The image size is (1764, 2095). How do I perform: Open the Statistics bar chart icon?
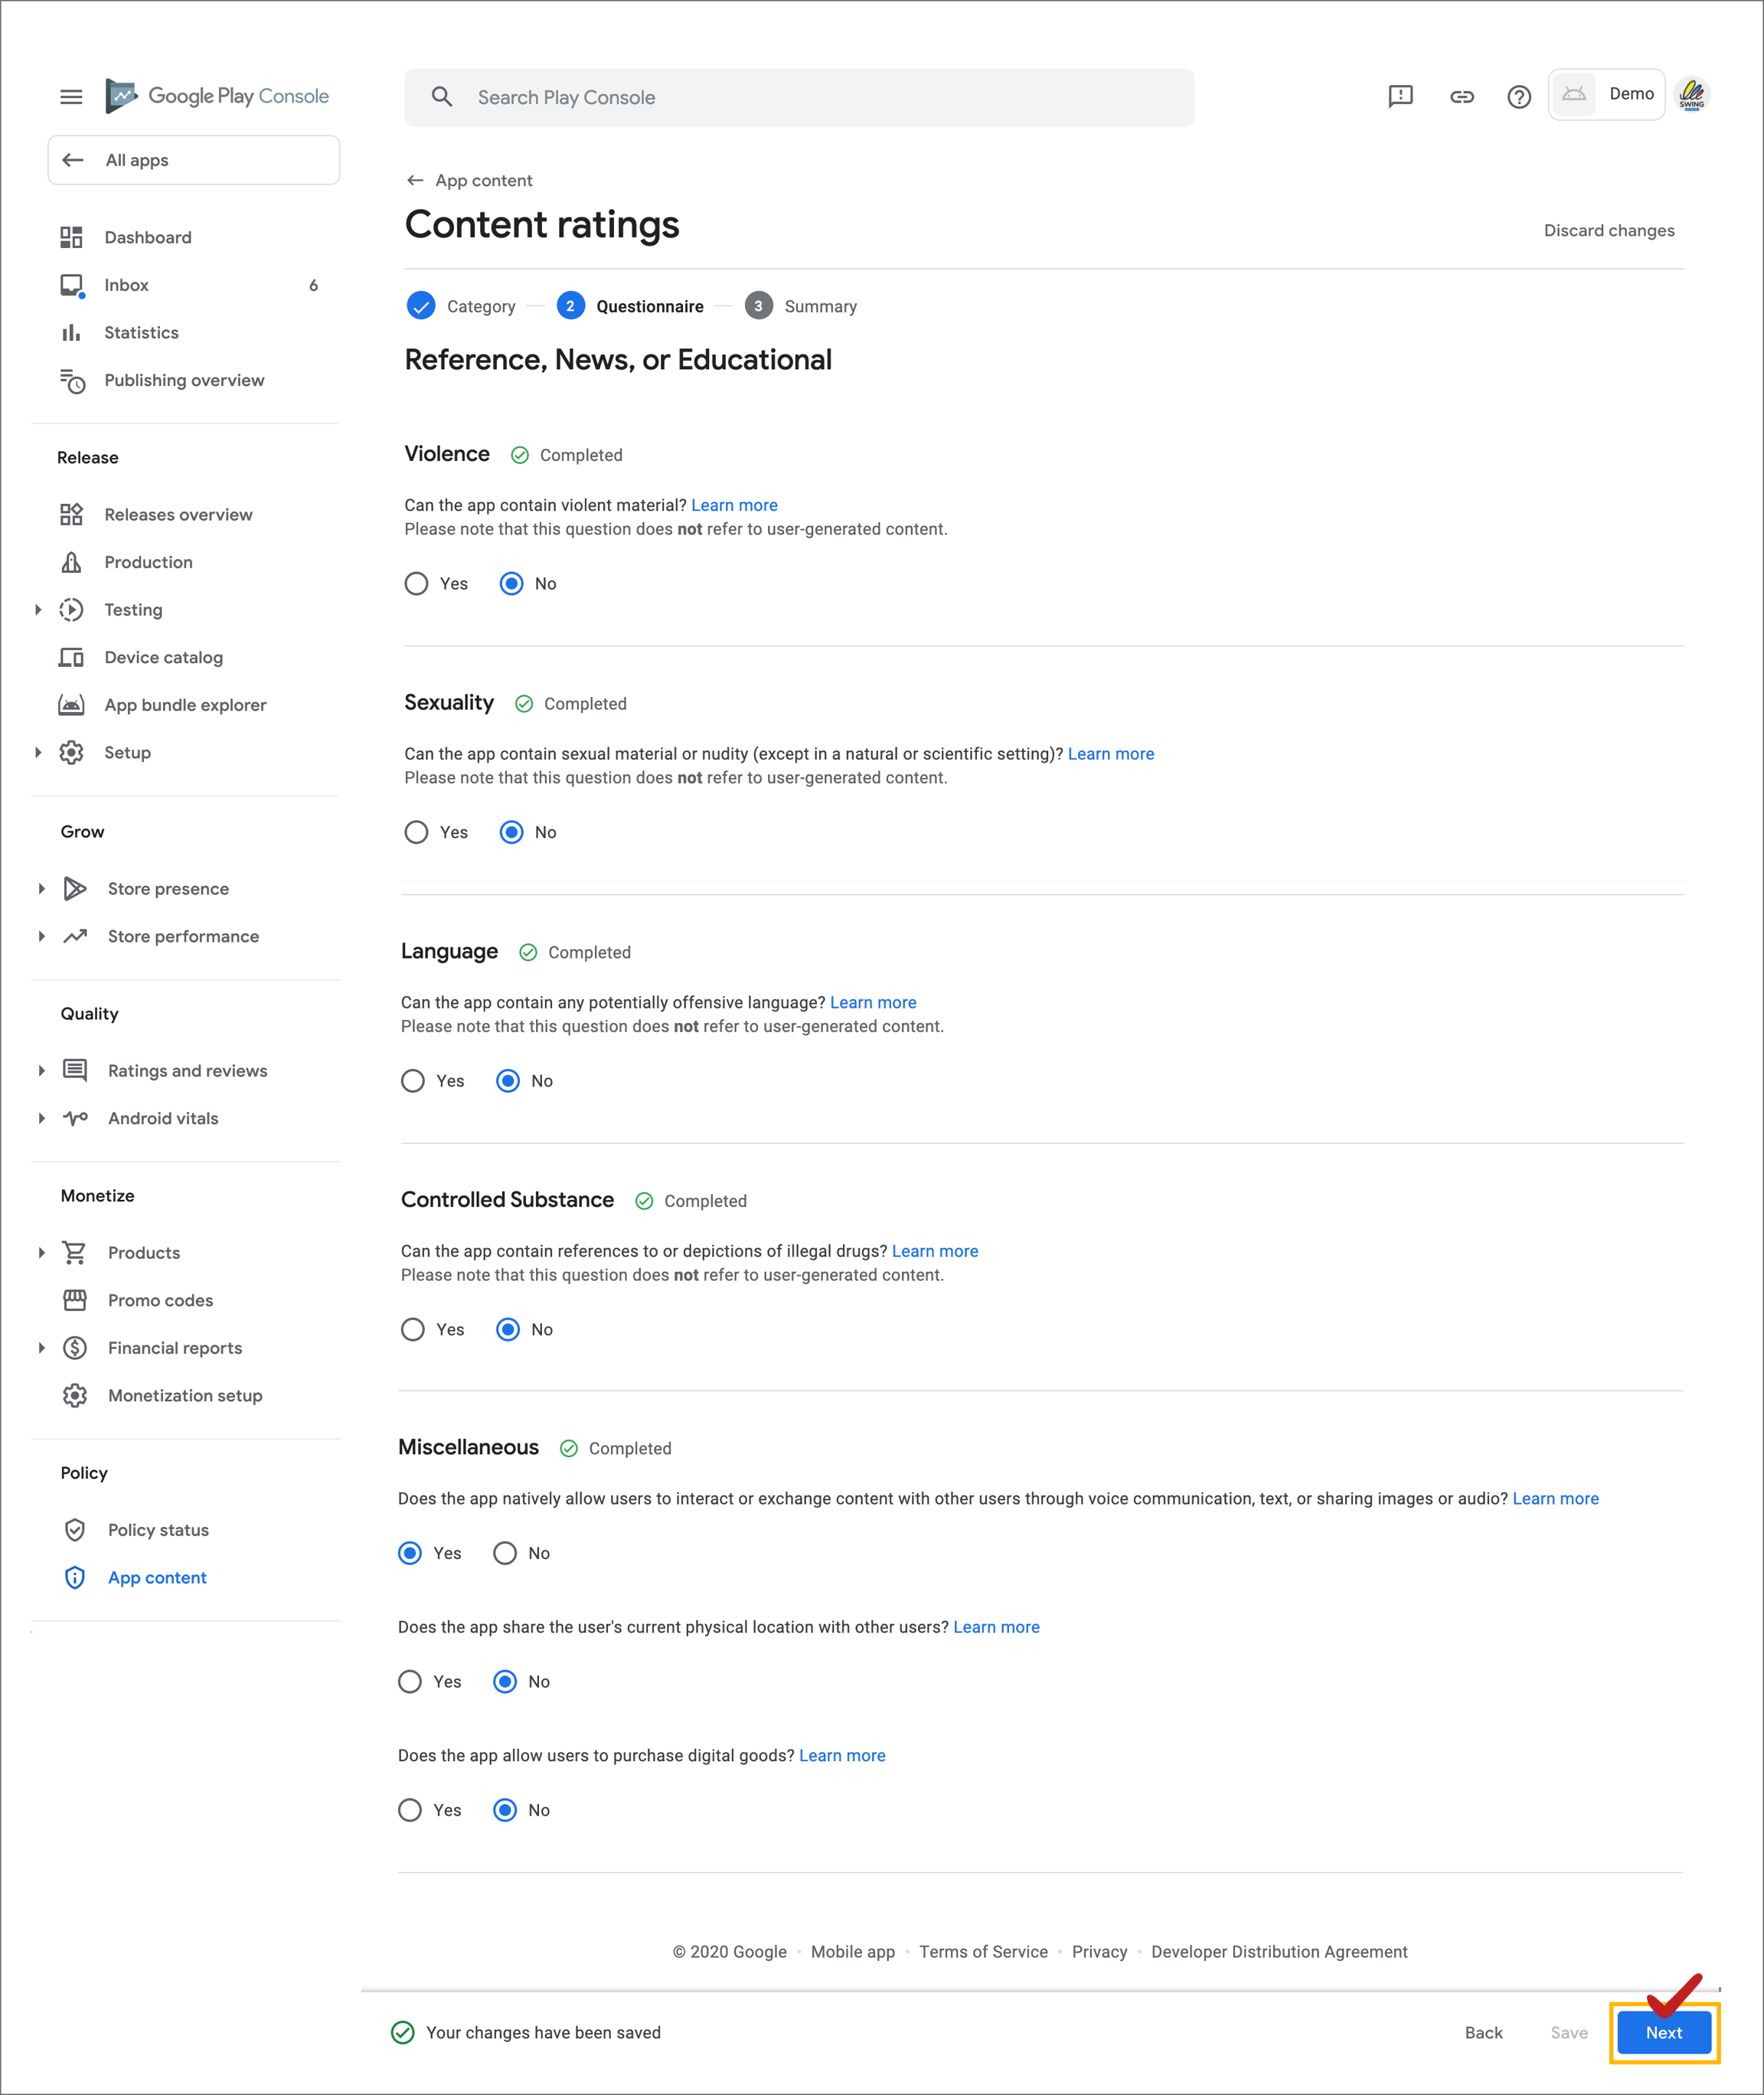(71, 332)
